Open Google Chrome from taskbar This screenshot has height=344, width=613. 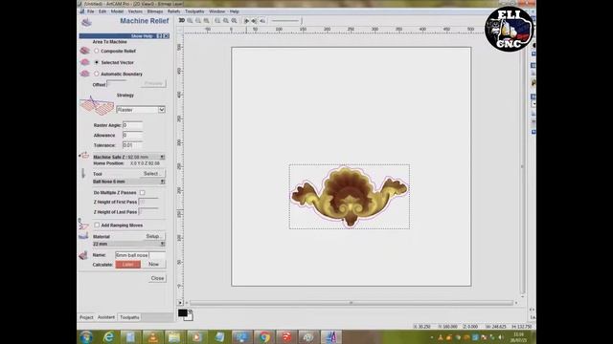pos(264,337)
